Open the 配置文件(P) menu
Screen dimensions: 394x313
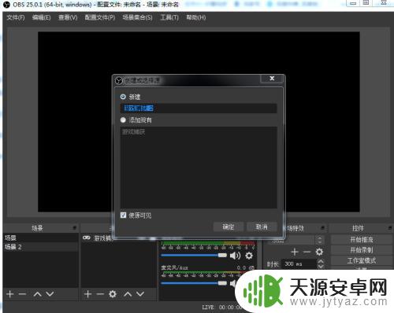tap(100, 17)
